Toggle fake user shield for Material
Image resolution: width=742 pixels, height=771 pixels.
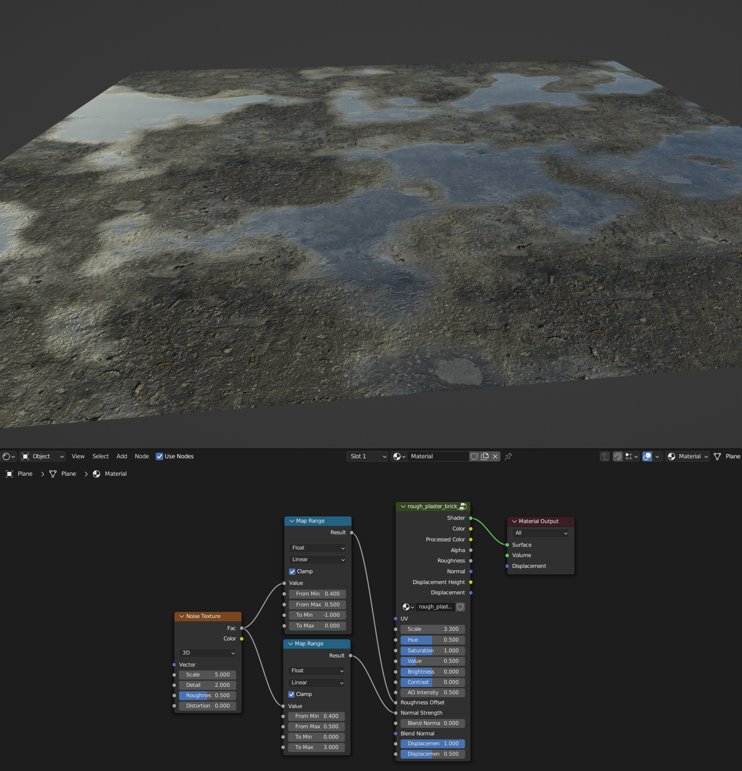474,456
